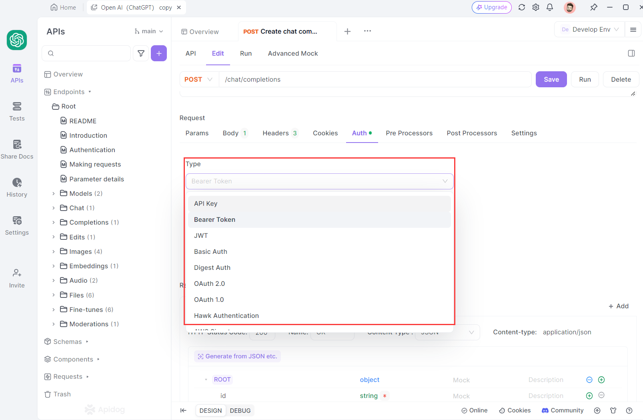Select JWT auth type
The height and width of the screenshot is (420, 643).
319,235
